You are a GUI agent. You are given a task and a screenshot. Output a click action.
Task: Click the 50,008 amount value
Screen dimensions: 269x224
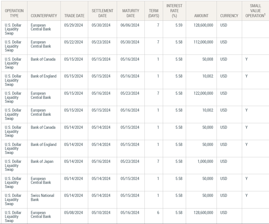[207, 59]
